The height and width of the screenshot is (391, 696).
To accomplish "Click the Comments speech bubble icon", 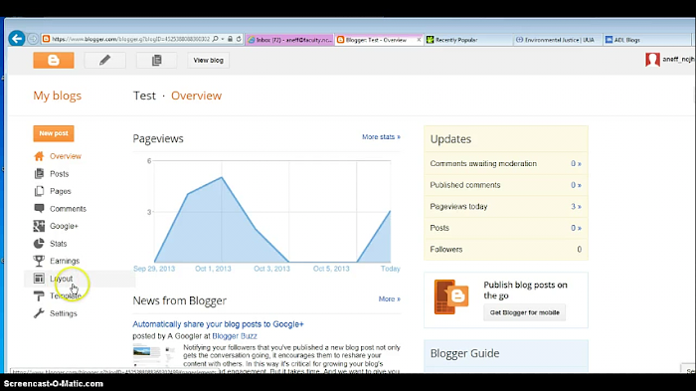I will pyautogui.click(x=39, y=208).
